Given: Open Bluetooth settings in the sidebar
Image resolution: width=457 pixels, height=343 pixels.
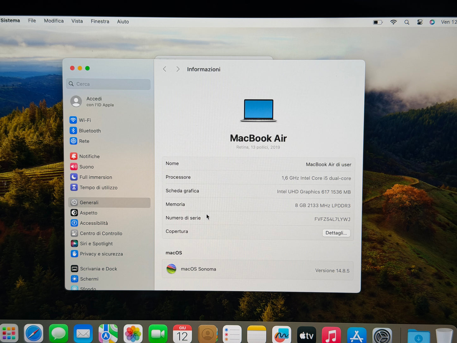Looking at the screenshot, I should pos(85,131).
